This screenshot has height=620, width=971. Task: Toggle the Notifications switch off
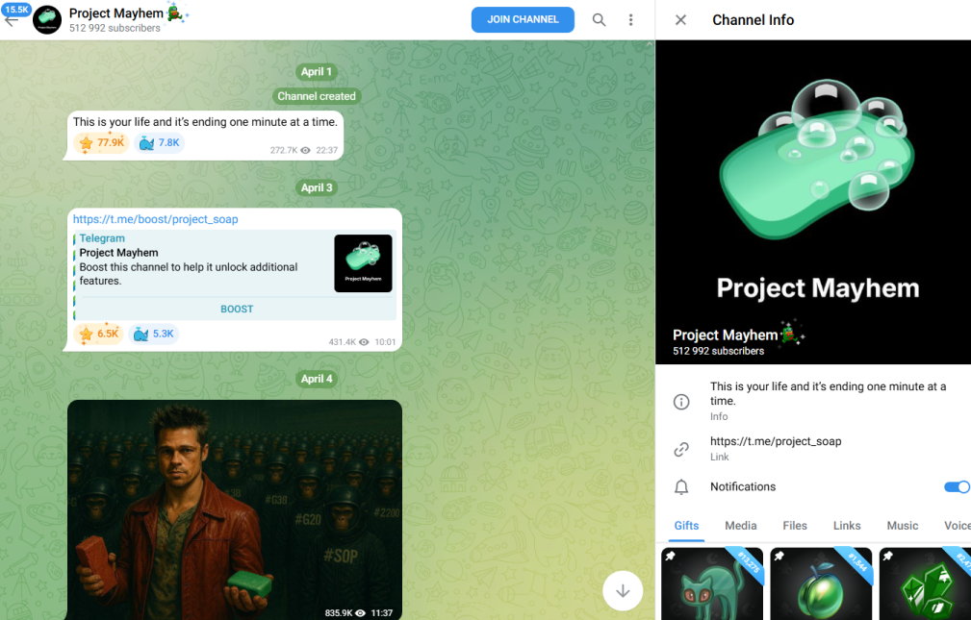tap(957, 487)
